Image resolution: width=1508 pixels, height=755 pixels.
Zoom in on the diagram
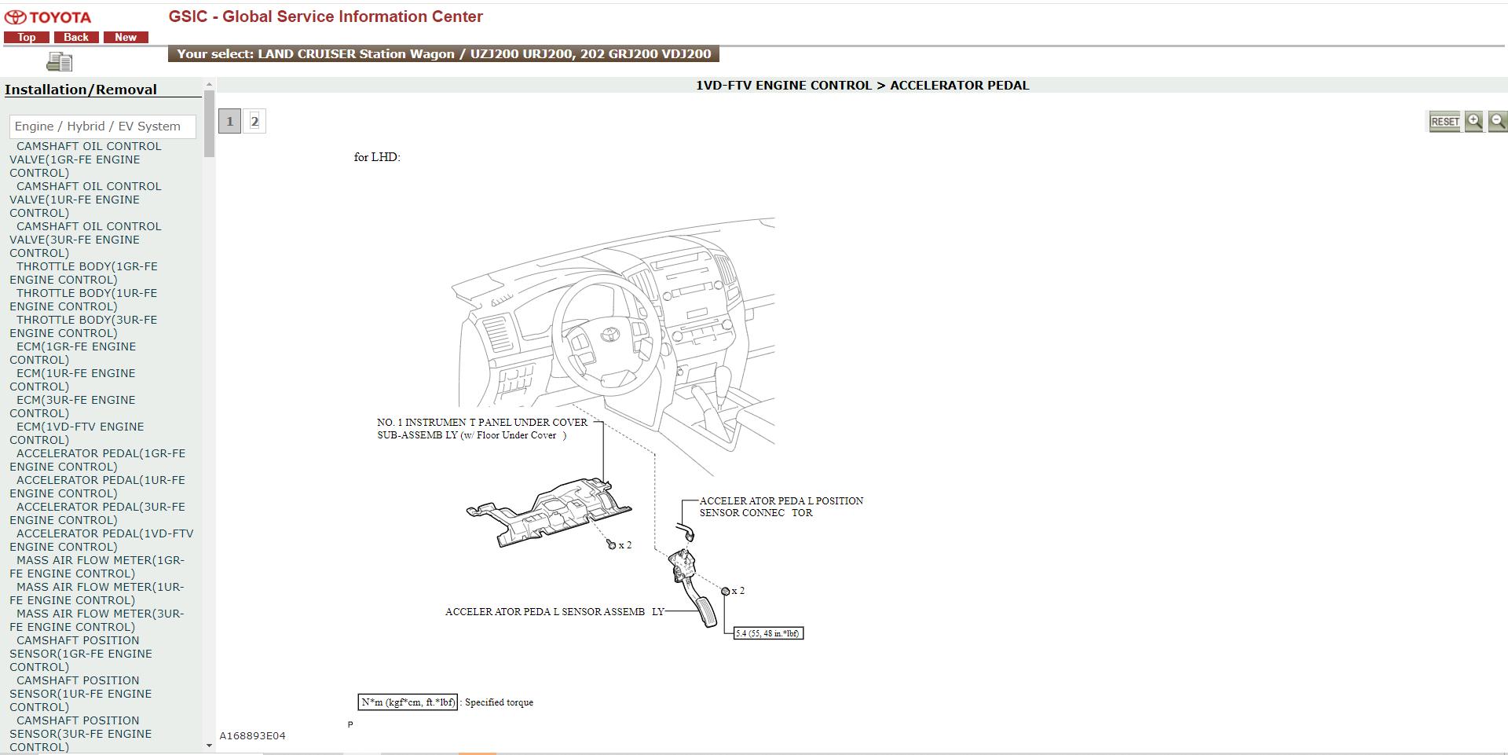pos(1474,121)
